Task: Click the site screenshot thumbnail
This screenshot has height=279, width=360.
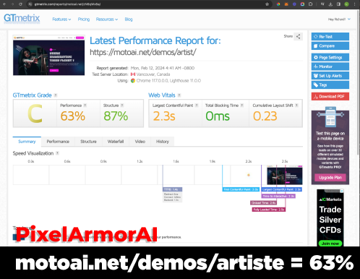Action: [49, 55]
